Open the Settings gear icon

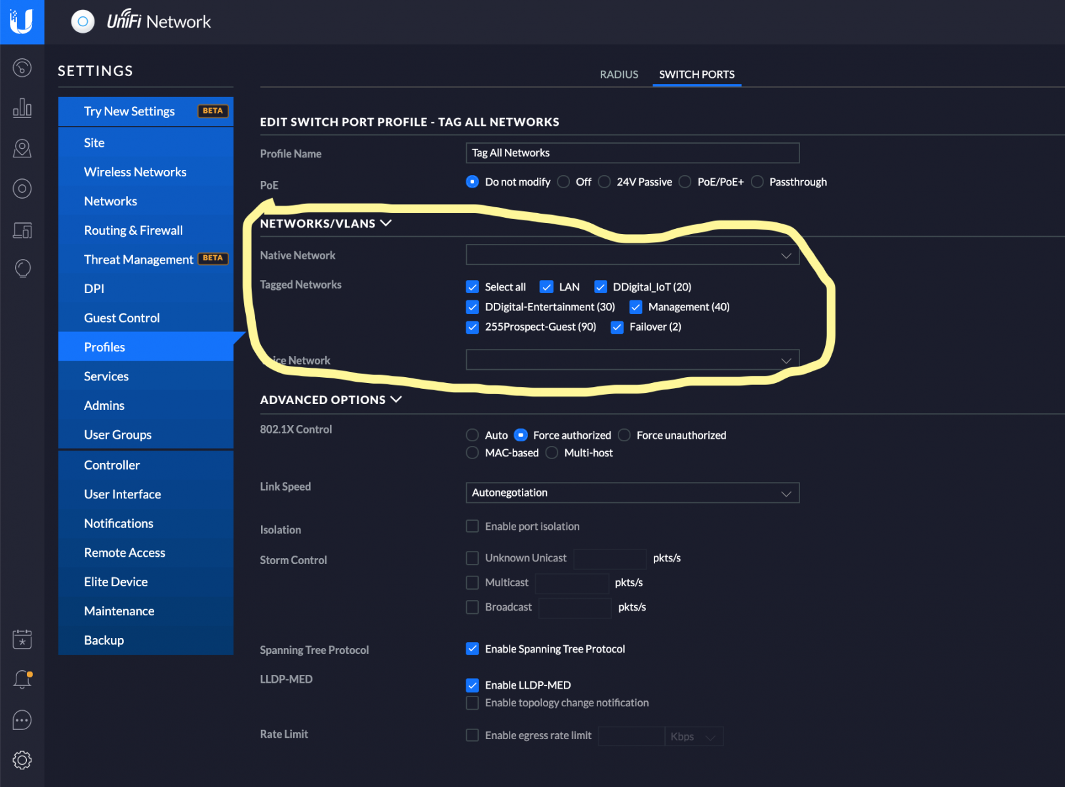22,760
